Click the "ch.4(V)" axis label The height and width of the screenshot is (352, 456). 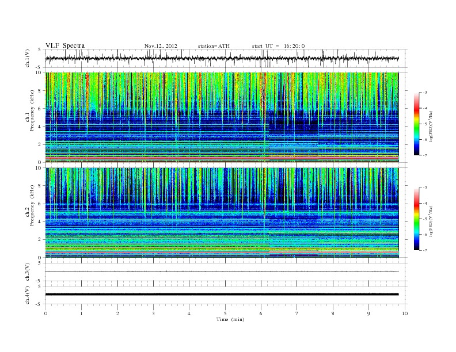(x=28, y=296)
